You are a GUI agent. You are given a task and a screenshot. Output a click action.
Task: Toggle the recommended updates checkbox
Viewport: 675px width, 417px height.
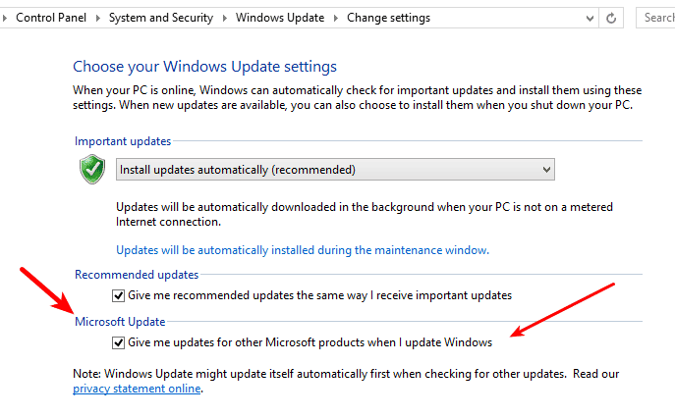118,295
